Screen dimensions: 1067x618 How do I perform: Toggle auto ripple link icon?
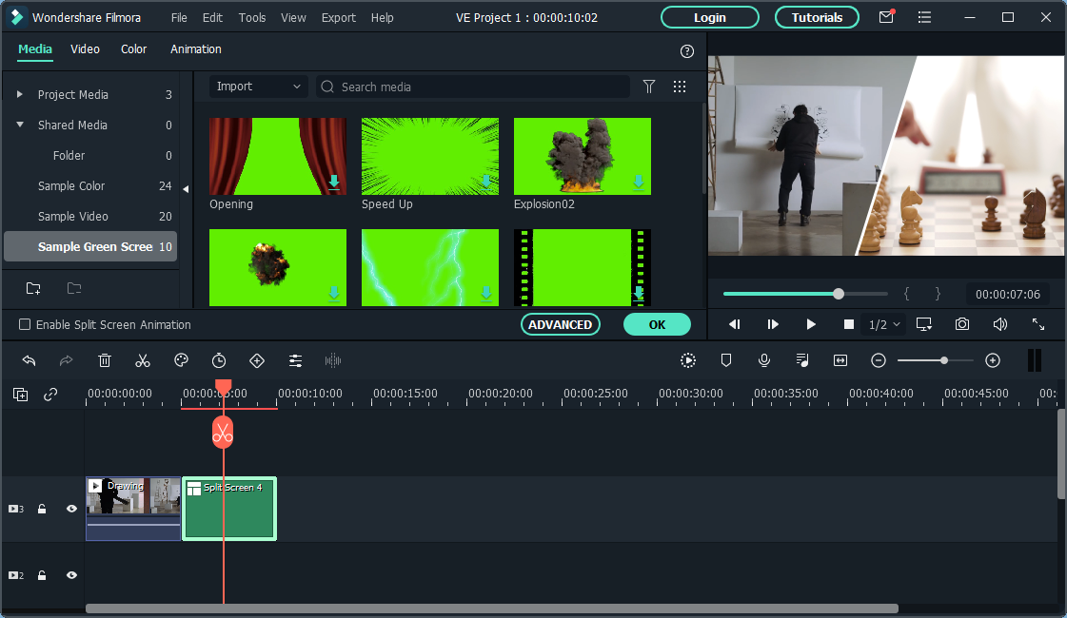point(50,395)
